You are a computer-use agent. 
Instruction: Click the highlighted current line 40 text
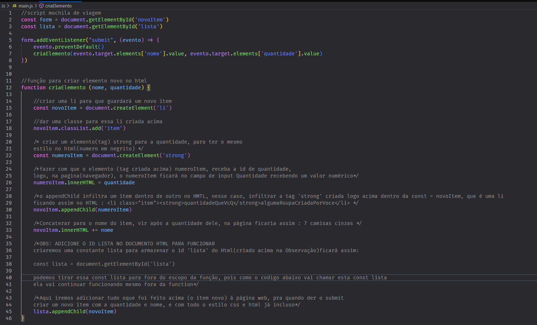click(x=210, y=277)
